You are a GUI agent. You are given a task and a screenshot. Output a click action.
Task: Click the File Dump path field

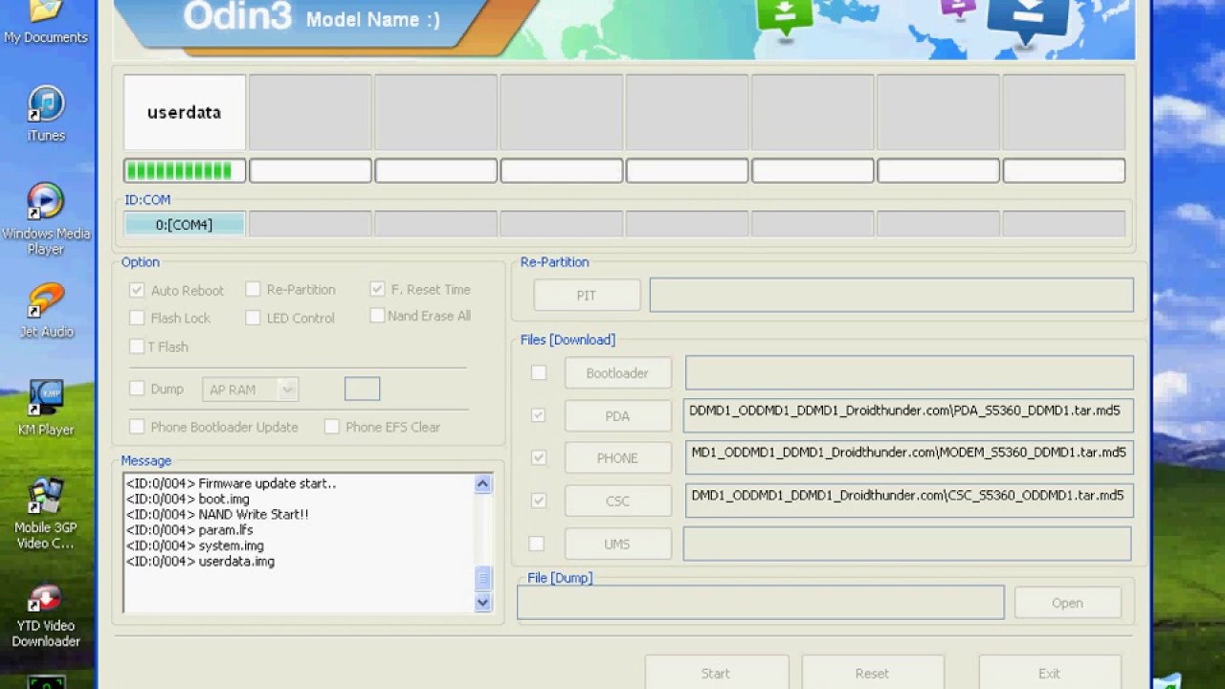pos(761,603)
